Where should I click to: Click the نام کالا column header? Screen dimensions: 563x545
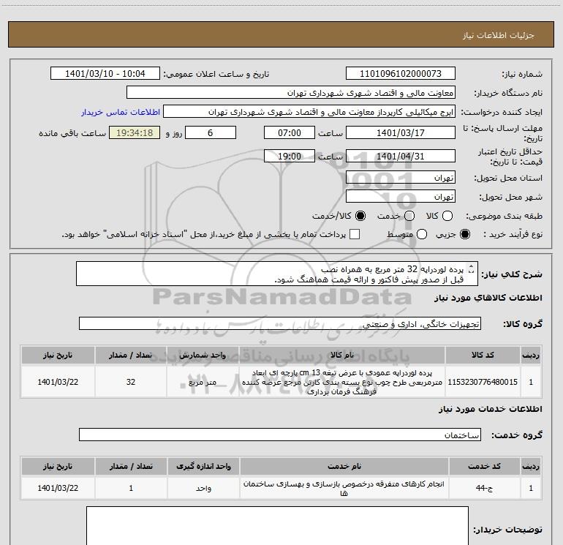[x=342, y=355]
